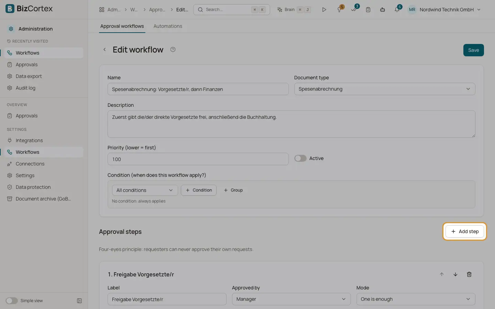Move step Freigabe Vorgesetzte/r down
This screenshot has height=309, width=495.
click(x=455, y=274)
